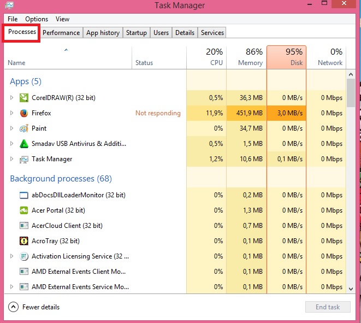The height and width of the screenshot is (323, 361).
Task: Sort by the CPU column header
Action: 206,57
